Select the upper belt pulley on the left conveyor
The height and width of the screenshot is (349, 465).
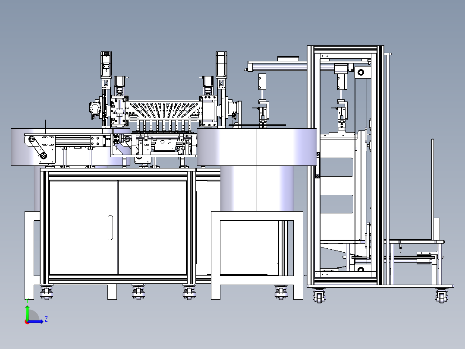[31, 139]
